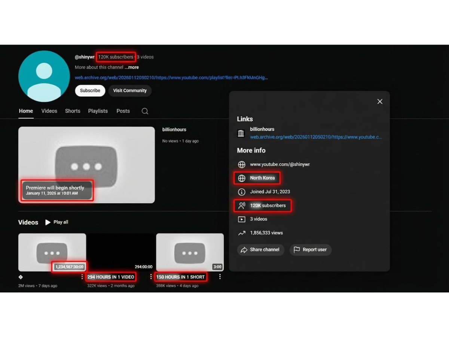Click the Play all icon
The width and height of the screenshot is (449, 337).
[x=48, y=222]
